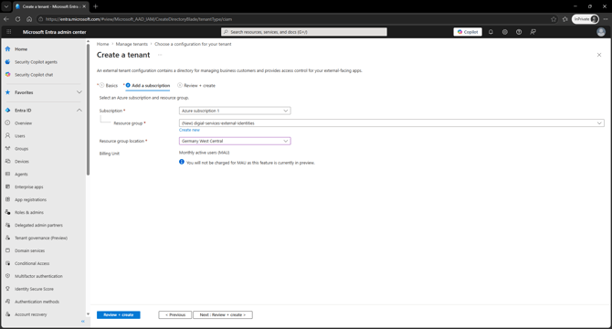Click the blue Review + create button

click(x=119, y=315)
